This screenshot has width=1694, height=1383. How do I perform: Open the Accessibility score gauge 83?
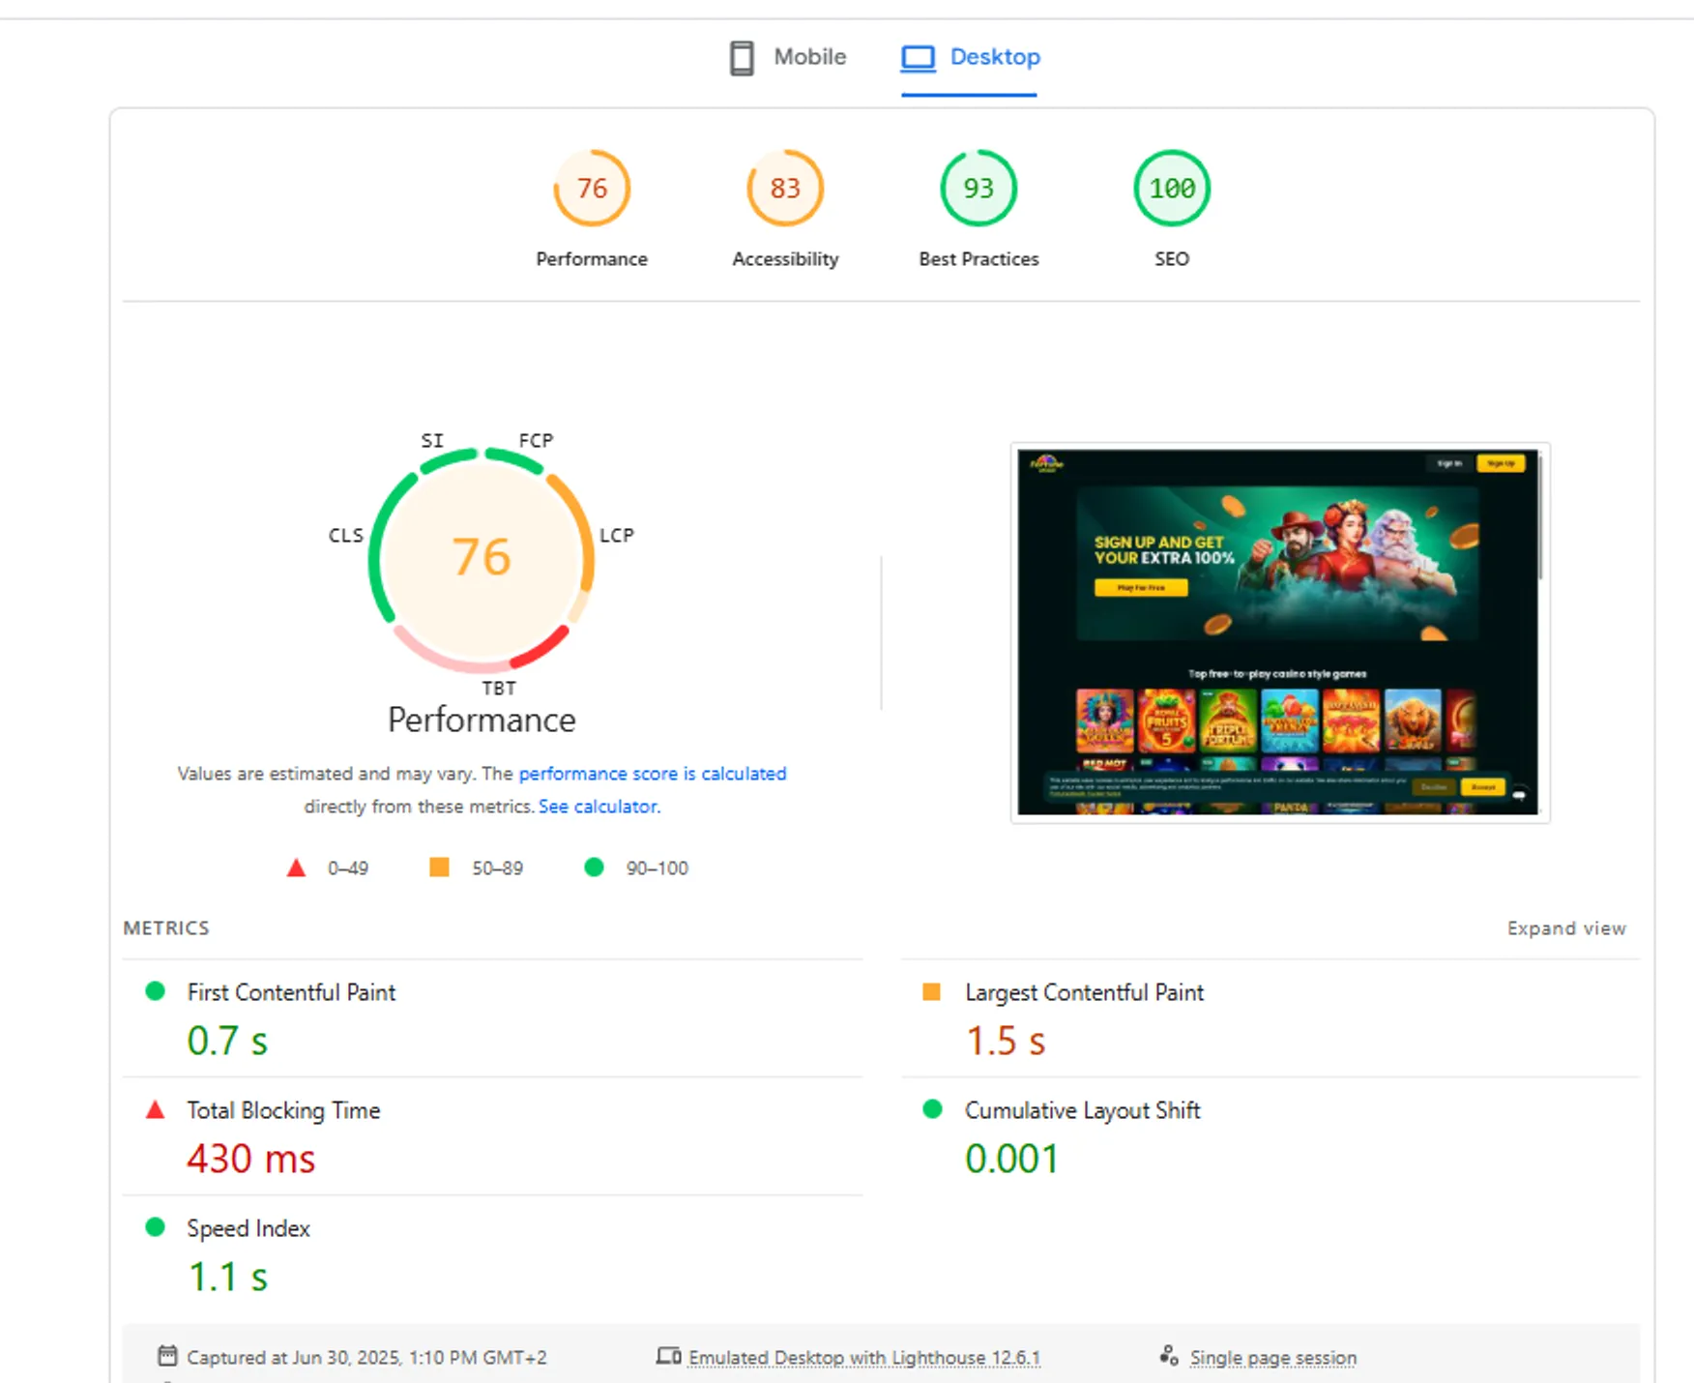coord(785,188)
